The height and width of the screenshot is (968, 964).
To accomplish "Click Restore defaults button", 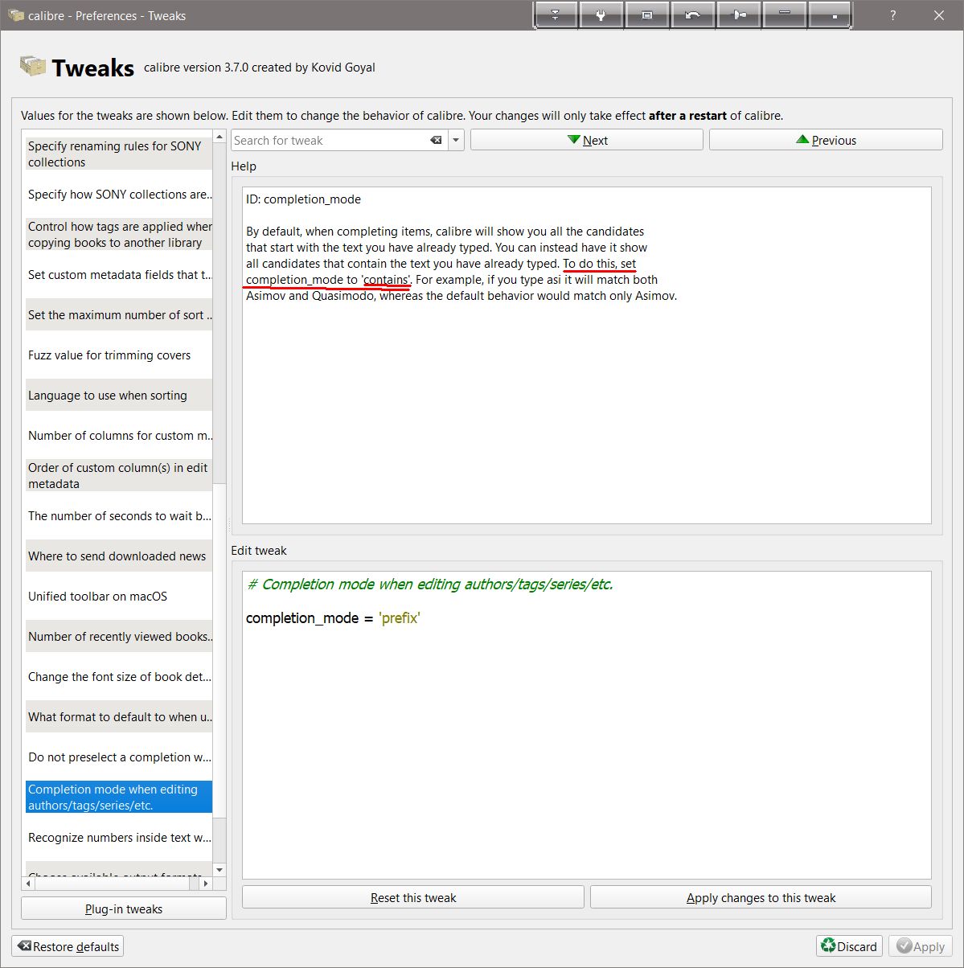I will [x=68, y=946].
